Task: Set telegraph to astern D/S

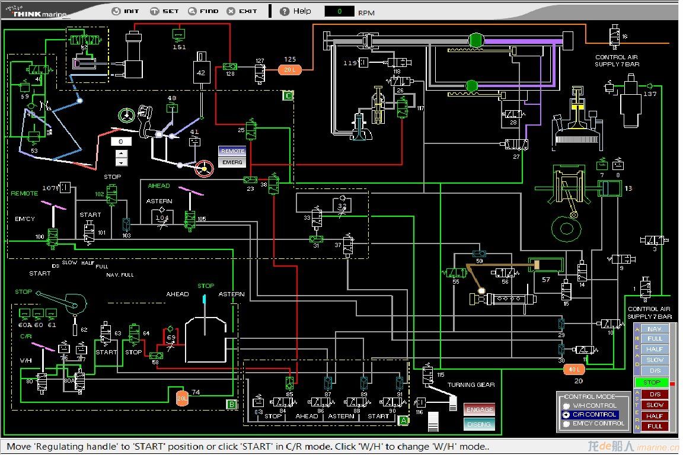Action: click(x=655, y=395)
